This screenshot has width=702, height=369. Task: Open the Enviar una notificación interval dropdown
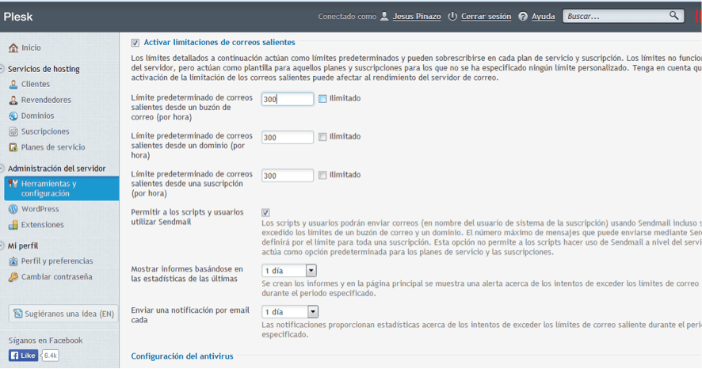tap(290, 312)
